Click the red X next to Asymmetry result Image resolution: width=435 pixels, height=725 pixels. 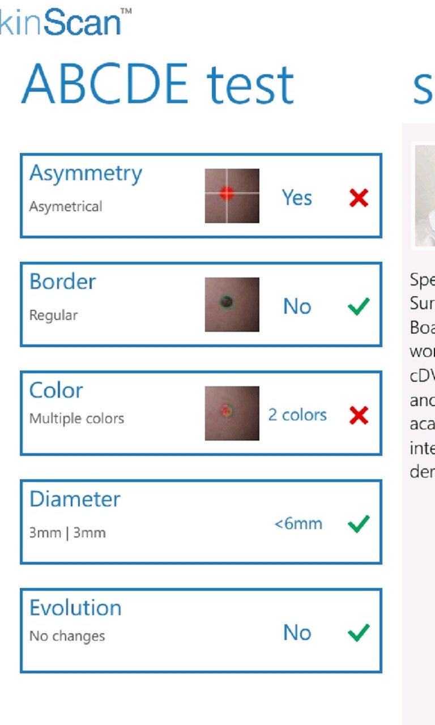coord(357,198)
